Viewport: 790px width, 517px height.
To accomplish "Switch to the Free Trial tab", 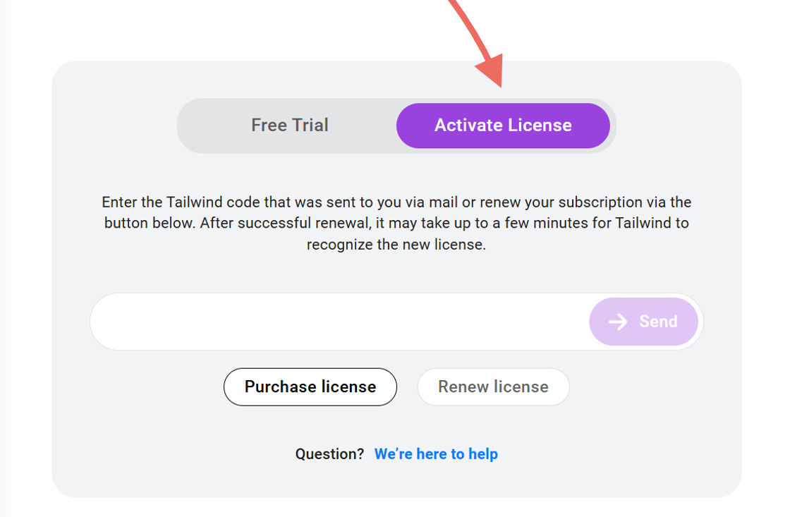I will (290, 126).
